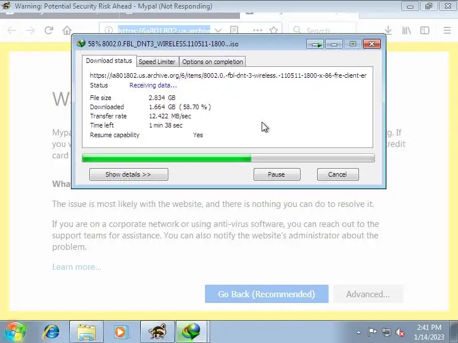Screen dimensions: 458x343
Task: Click the muted volume tray icon
Action: (400, 332)
